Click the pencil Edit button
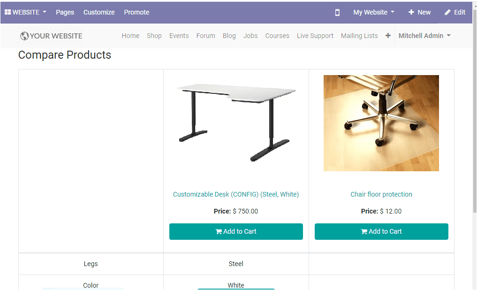477x290 pixels. click(x=455, y=12)
